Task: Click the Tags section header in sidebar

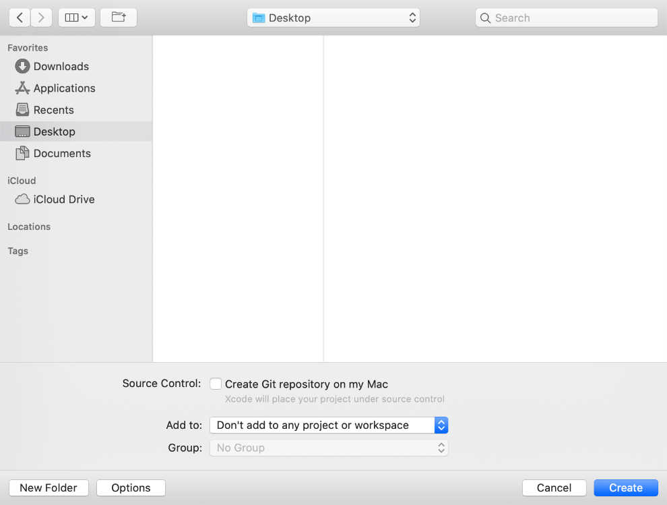Action: pos(18,251)
